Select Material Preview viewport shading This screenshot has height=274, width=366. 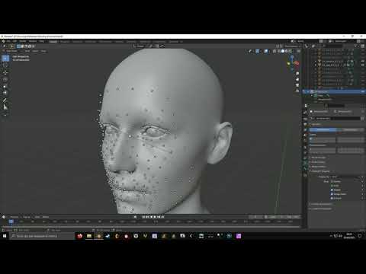pyautogui.click(x=287, y=51)
